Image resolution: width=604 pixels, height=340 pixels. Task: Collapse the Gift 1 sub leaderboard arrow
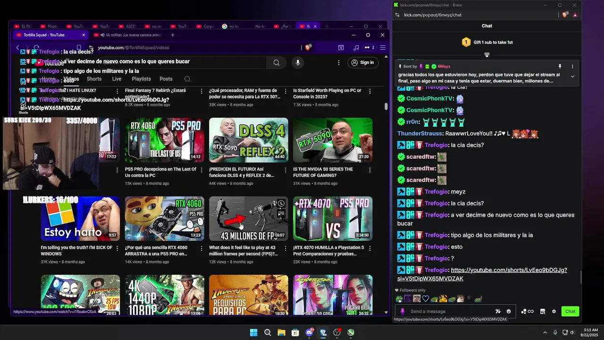click(x=487, y=55)
